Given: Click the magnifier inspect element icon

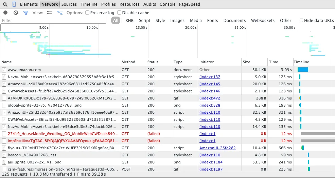Looking at the screenshot, I should pos(5,4).
